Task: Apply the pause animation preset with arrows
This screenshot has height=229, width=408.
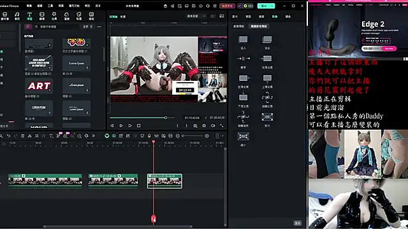Action: [x=243, y=59]
